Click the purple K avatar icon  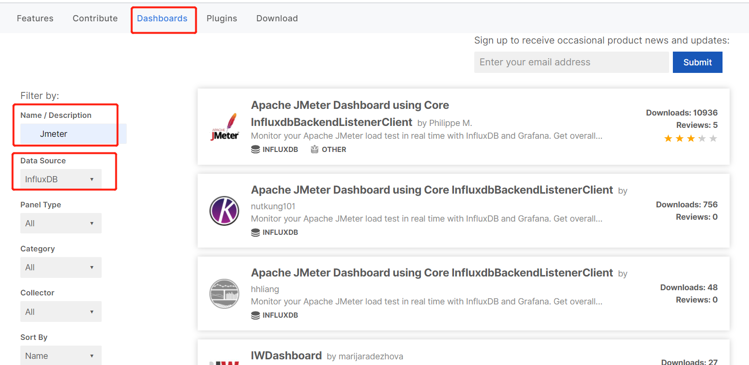(x=225, y=211)
